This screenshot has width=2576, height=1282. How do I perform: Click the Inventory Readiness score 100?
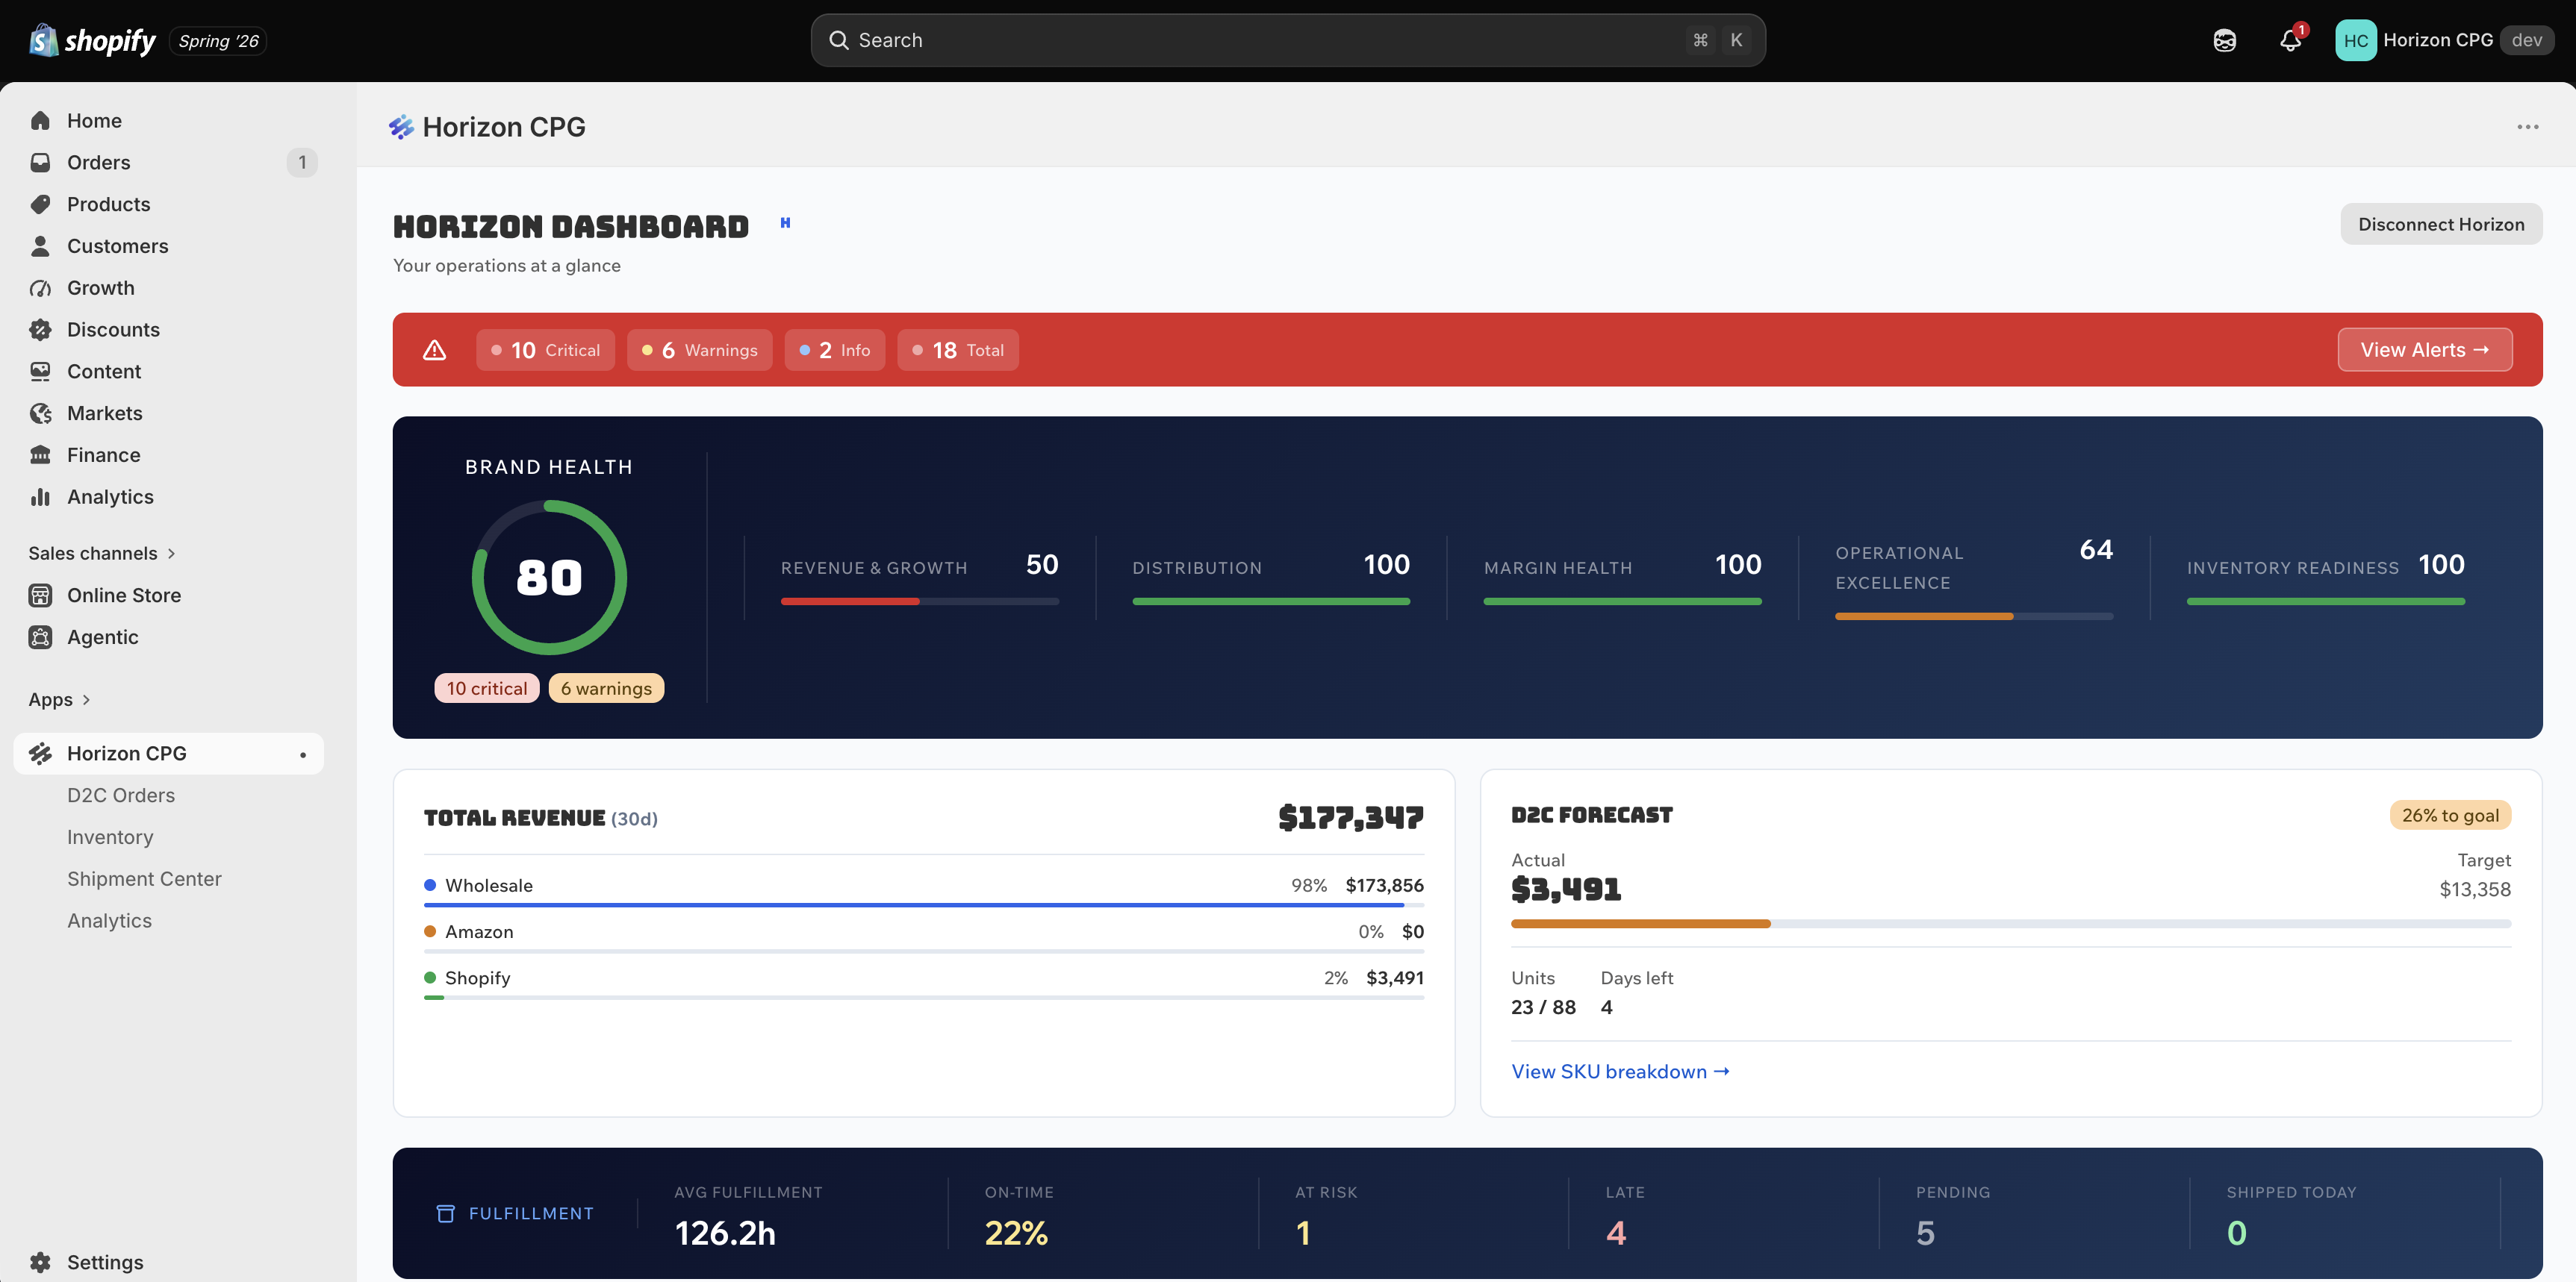tap(2441, 565)
